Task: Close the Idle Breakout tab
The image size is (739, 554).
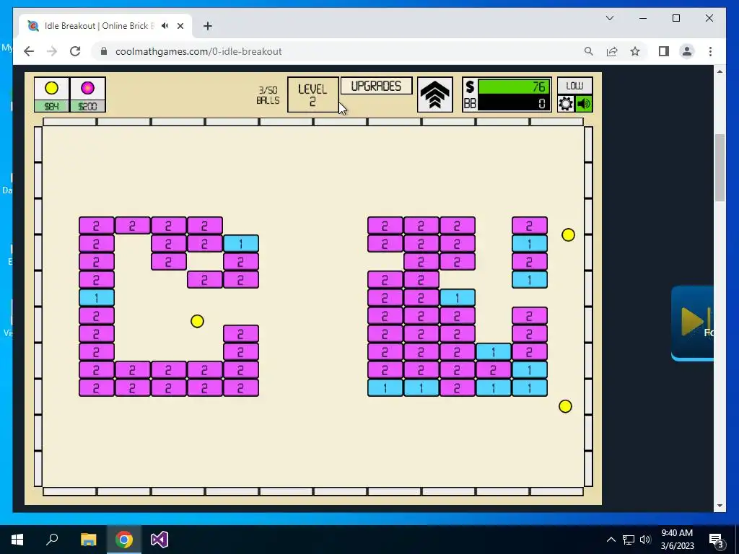Action: (180, 26)
